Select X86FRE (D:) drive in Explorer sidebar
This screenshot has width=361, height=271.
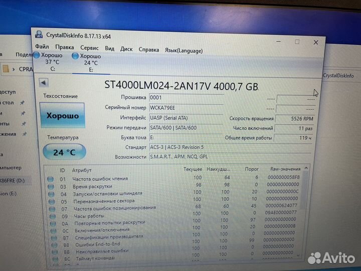pos(13,181)
